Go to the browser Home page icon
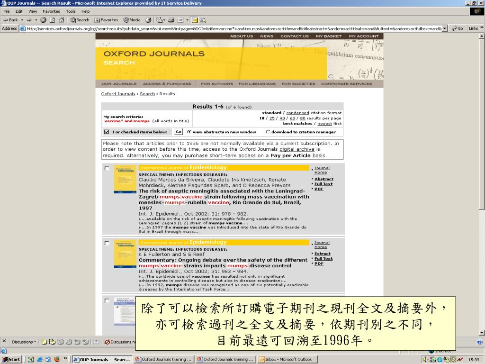This screenshot has height=364, width=485. point(61,20)
